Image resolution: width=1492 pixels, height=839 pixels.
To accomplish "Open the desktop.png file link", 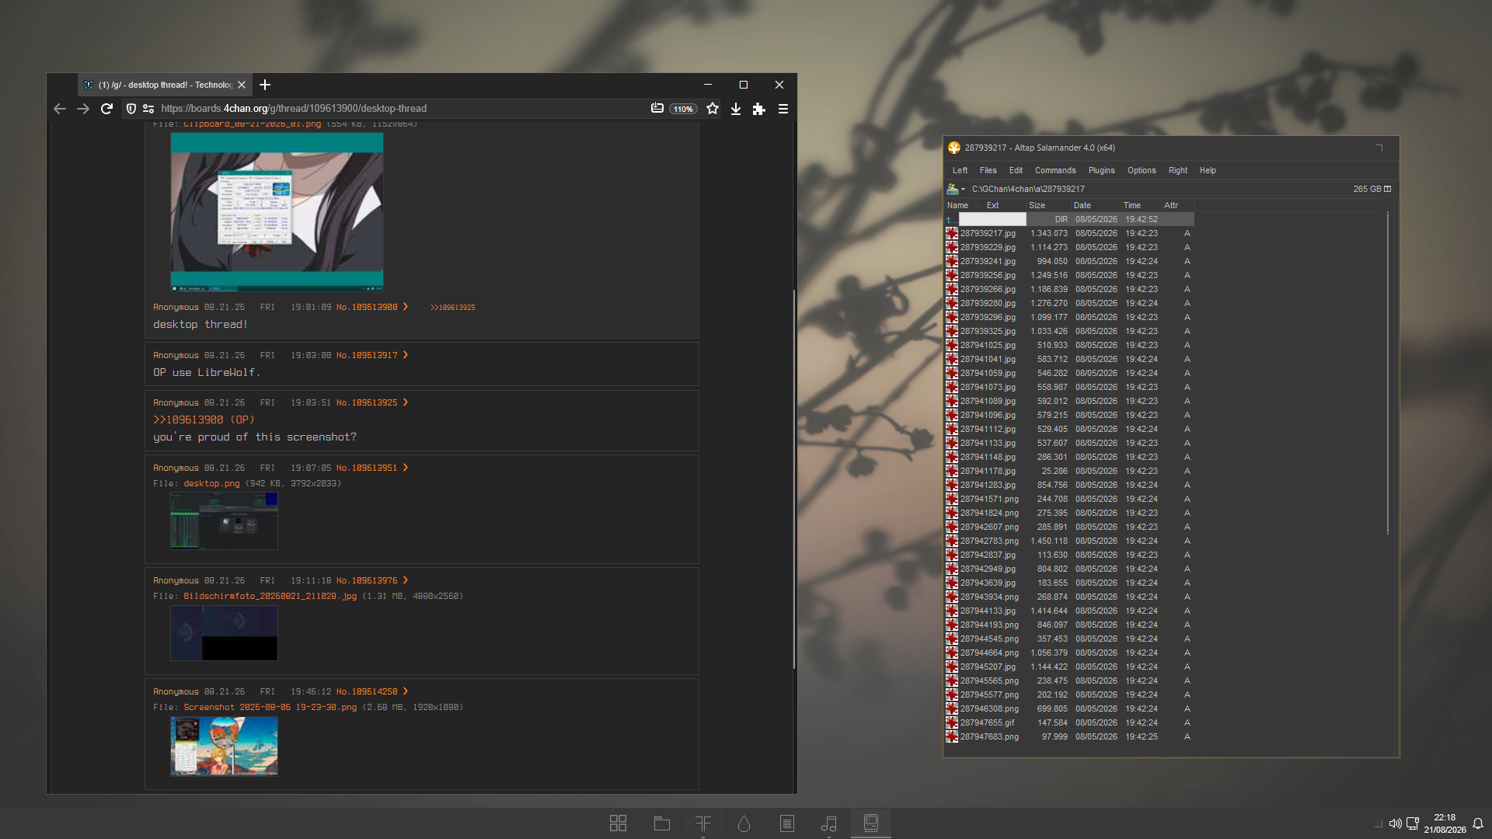I will (x=211, y=483).
